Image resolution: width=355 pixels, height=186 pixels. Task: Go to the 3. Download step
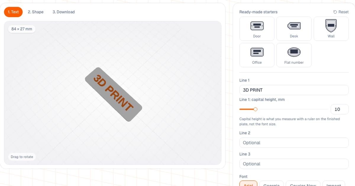[x=64, y=12]
